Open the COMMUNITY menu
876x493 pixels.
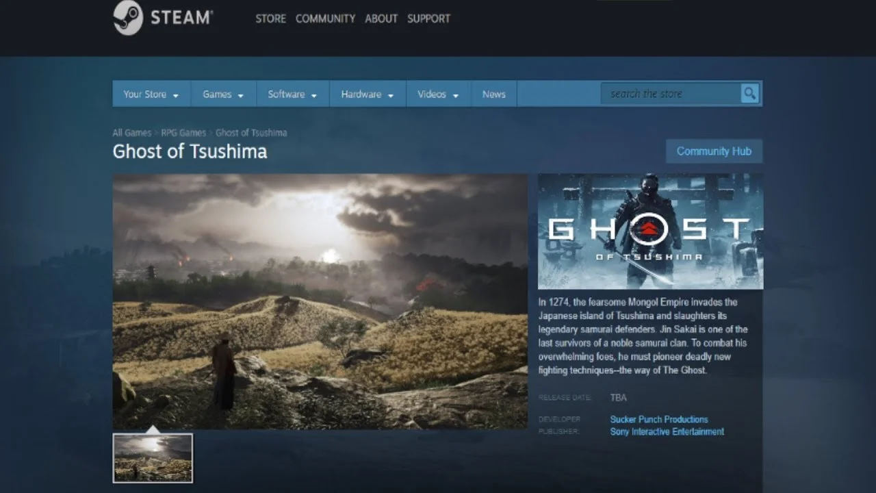325,18
